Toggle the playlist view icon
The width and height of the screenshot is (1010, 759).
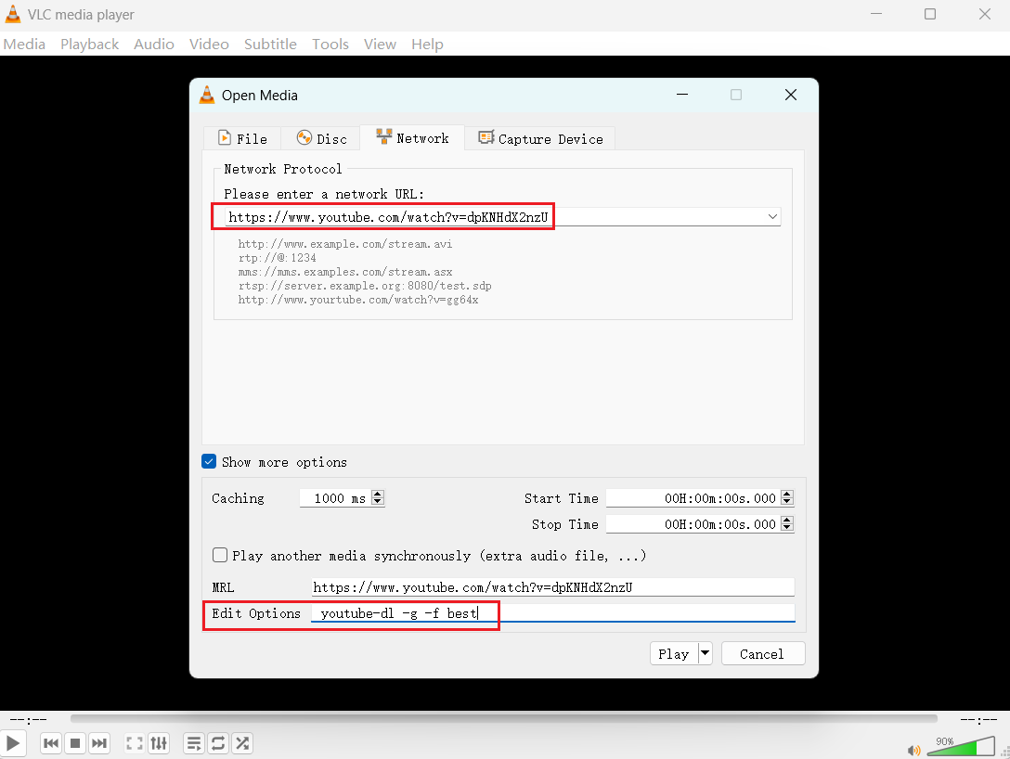click(193, 743)
